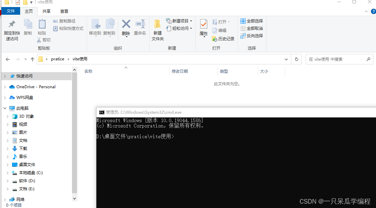Click the refresh button next to address bar
376x208 pixels.
click(297, 59)
